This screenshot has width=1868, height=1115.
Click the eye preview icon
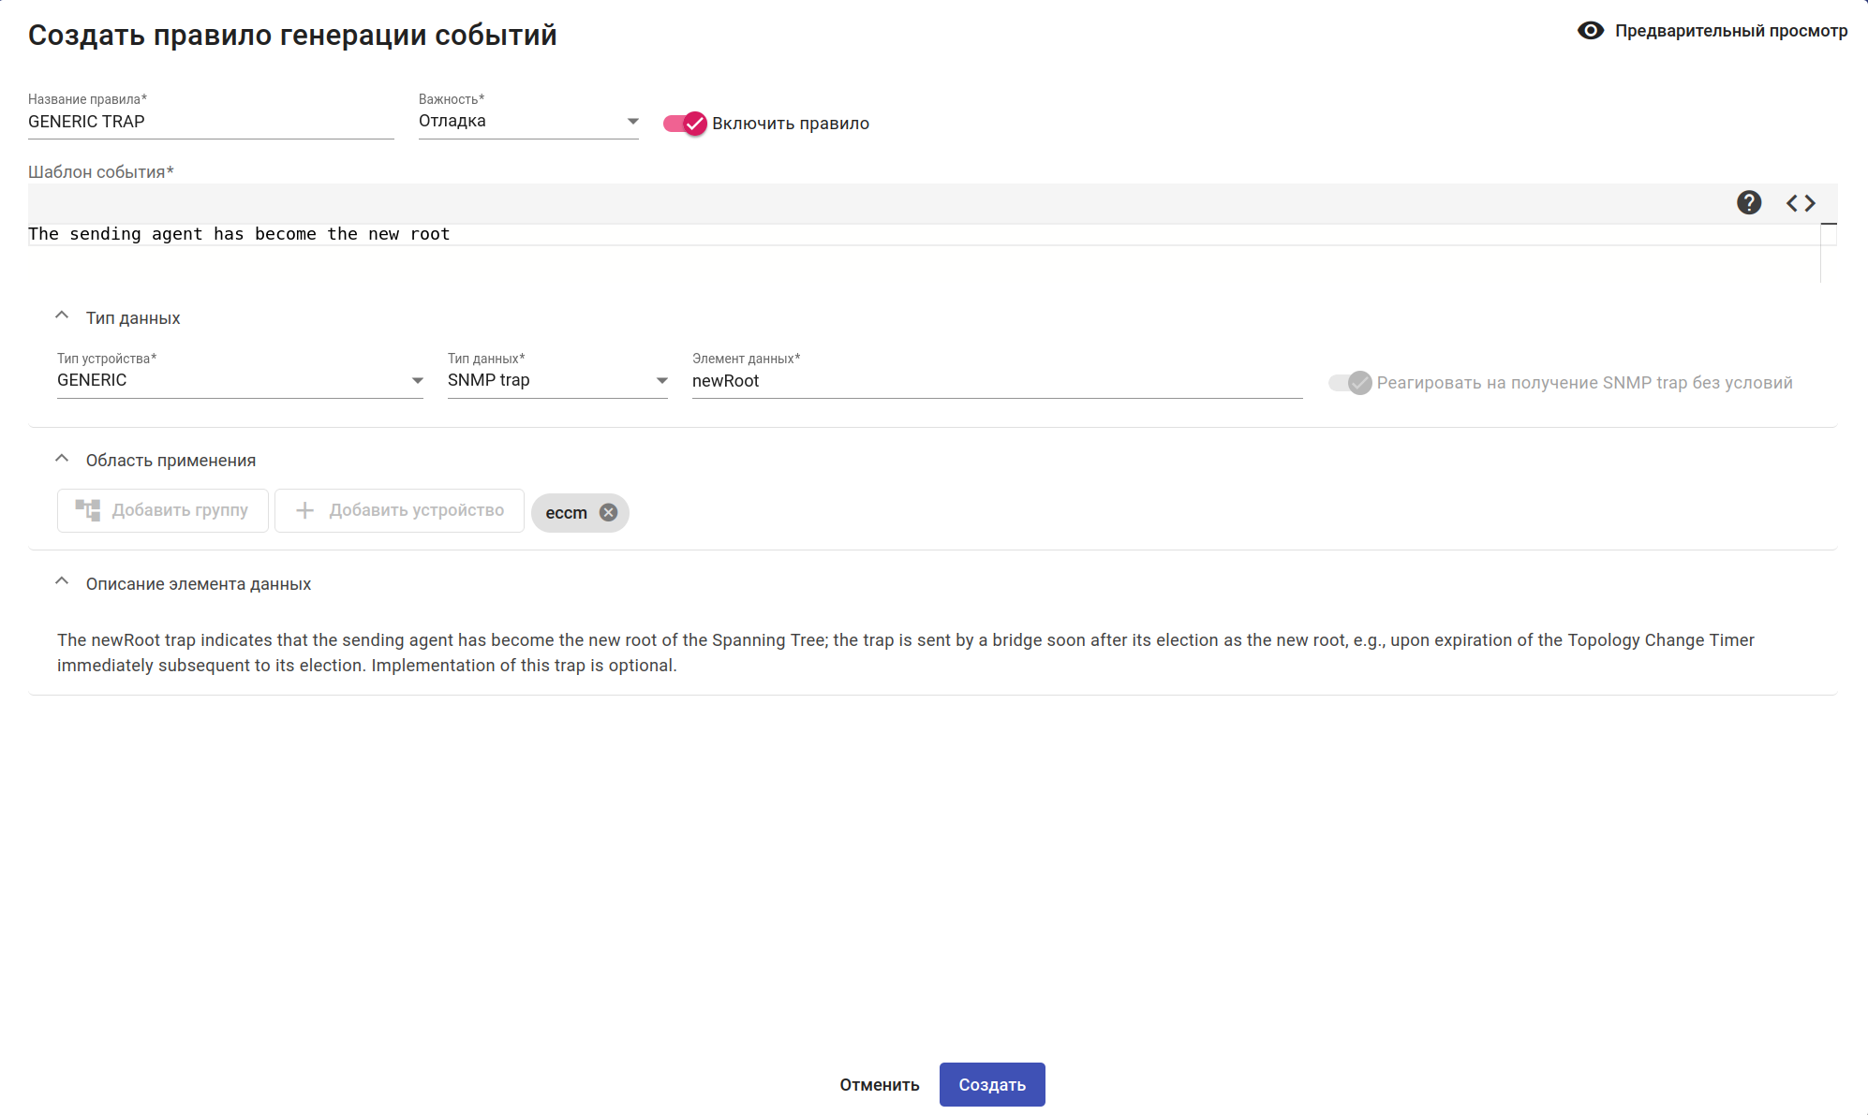(x=1590, y=31)
